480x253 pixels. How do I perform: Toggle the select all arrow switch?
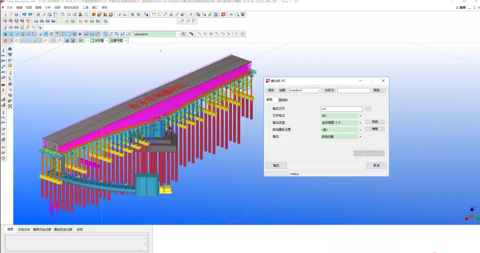tap(5, 34)
